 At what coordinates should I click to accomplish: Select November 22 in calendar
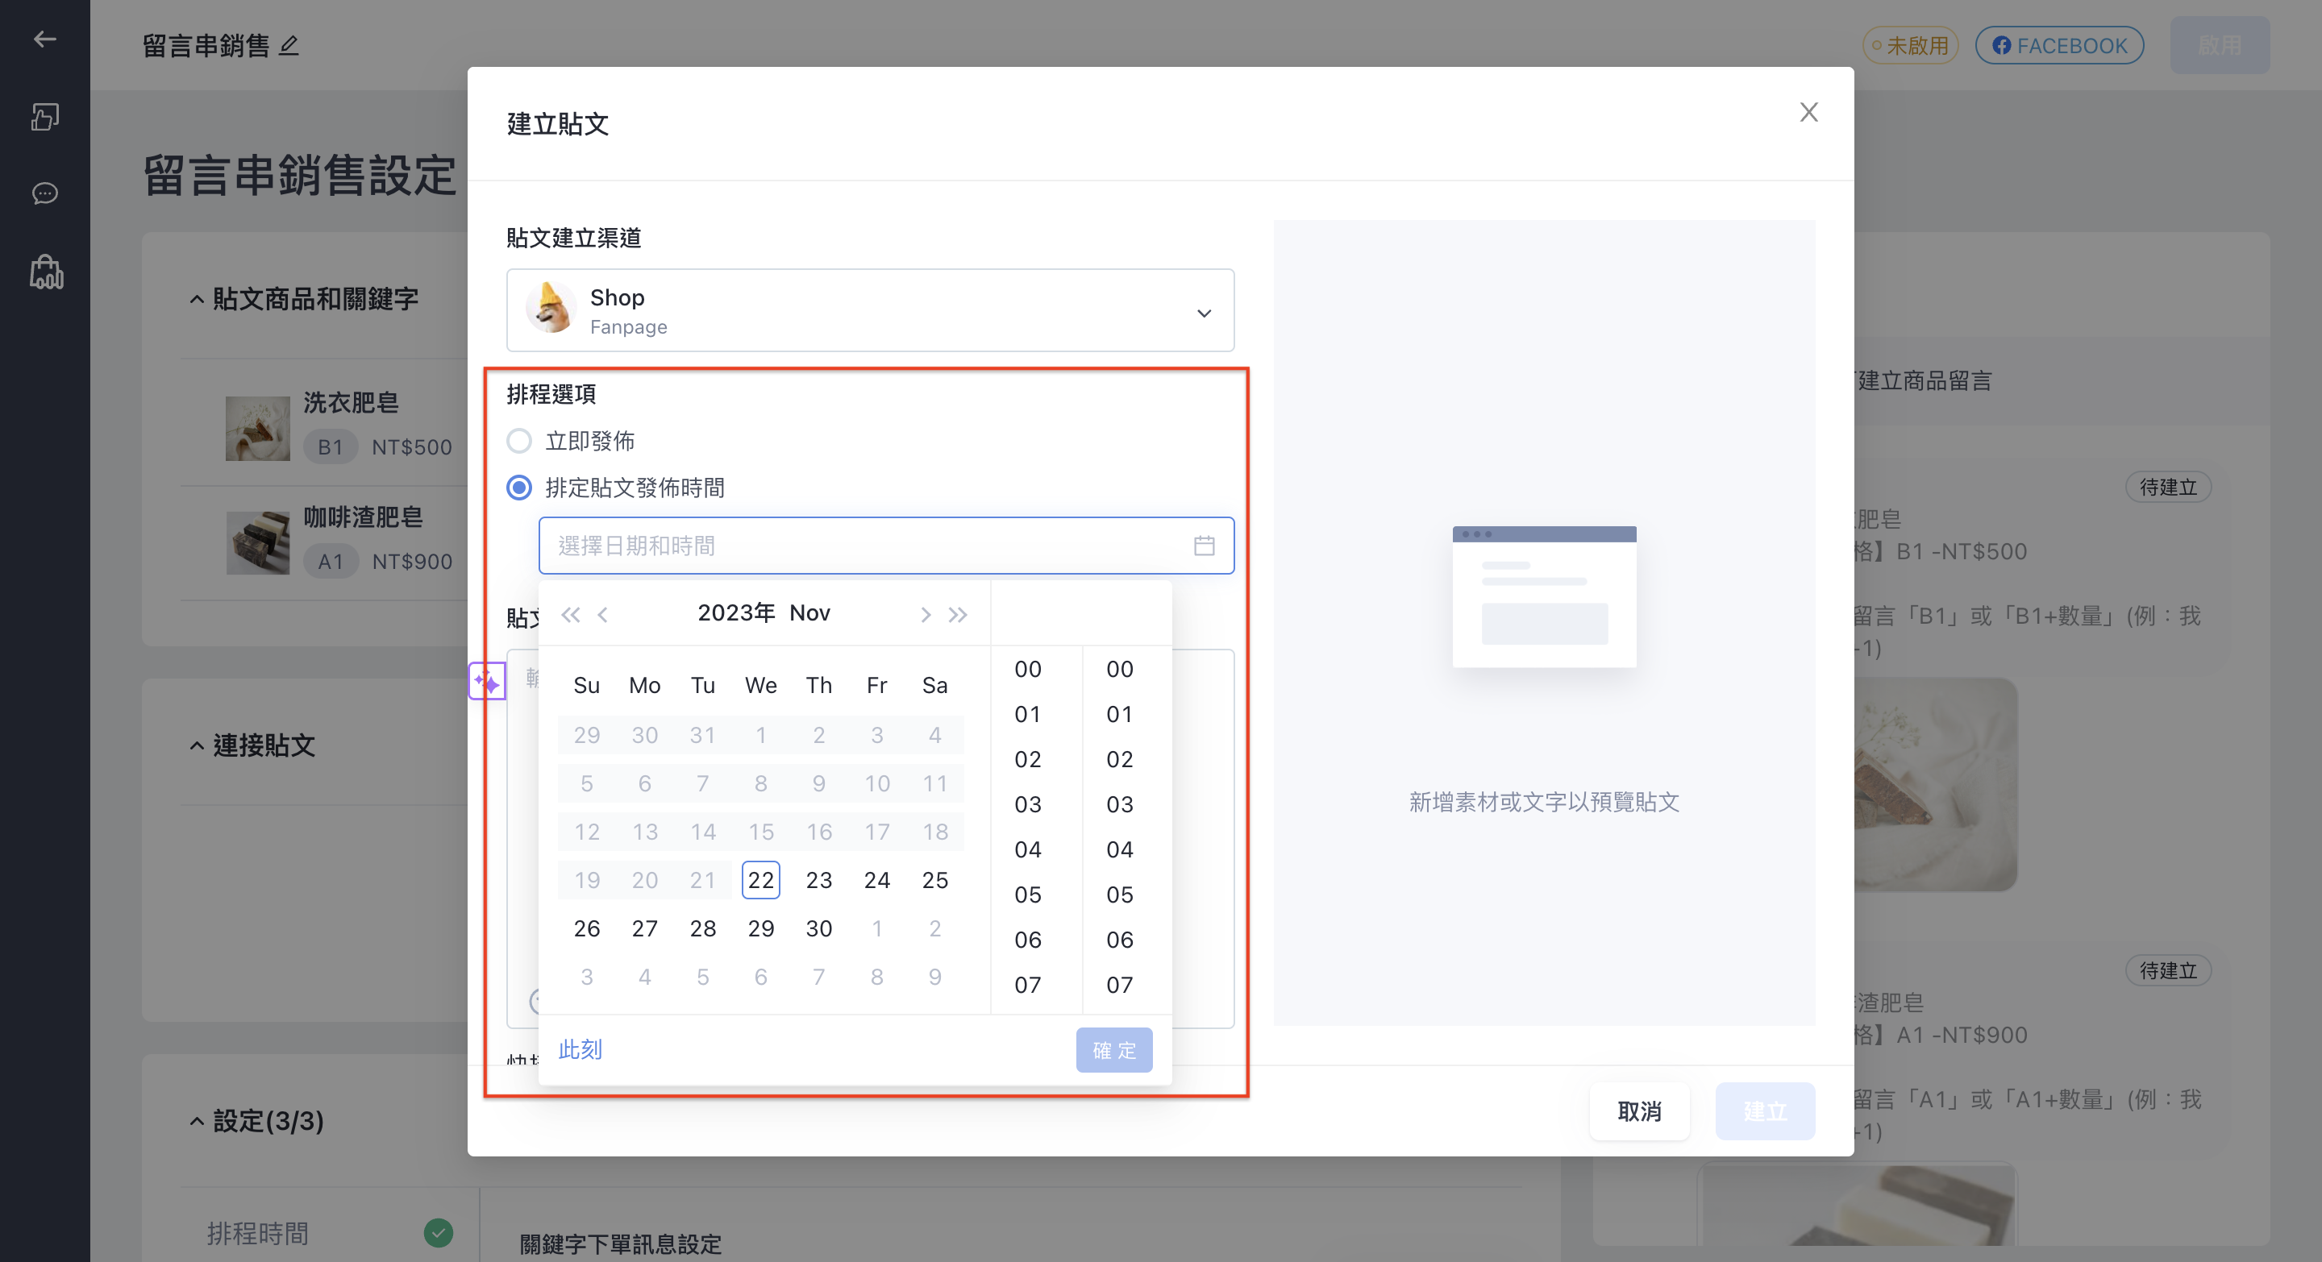(x=761, y=880)
